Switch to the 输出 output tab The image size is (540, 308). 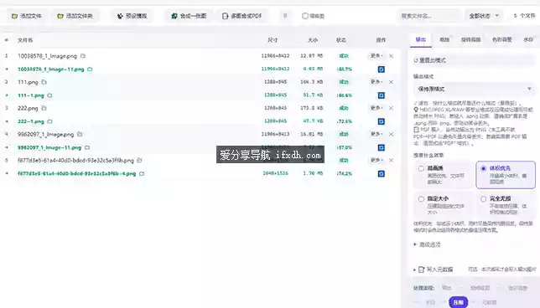tap(420, 39)
